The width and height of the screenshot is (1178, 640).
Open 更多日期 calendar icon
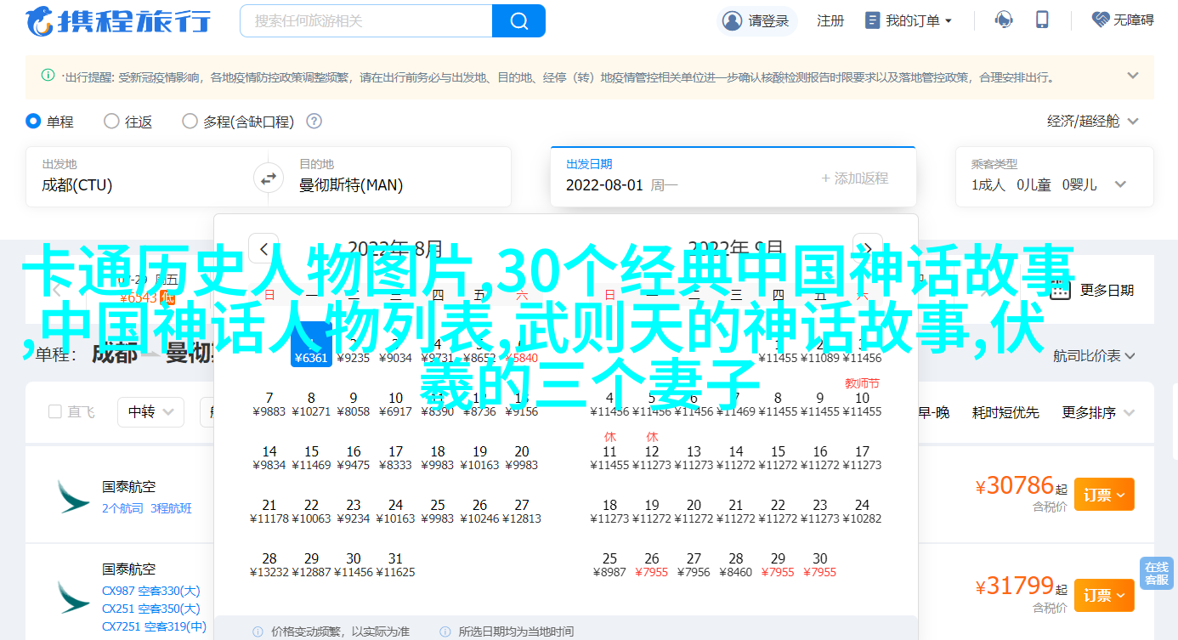click(x=1059, y=290)
